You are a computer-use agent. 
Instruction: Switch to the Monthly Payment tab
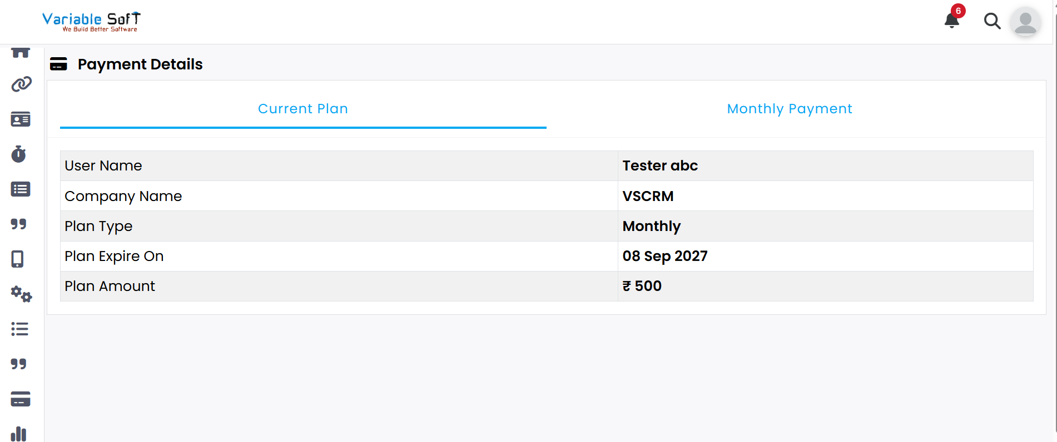[x=790, y=109]
